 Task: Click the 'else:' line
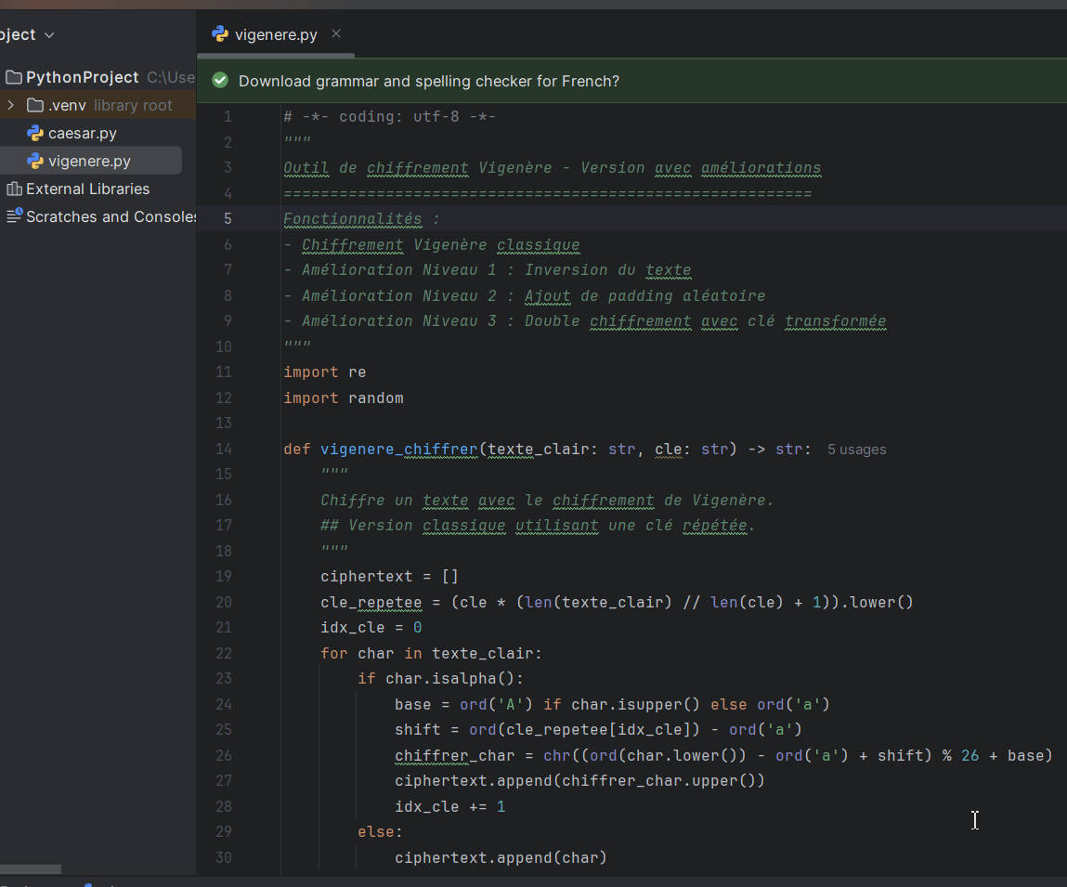(x=380, y=832)
